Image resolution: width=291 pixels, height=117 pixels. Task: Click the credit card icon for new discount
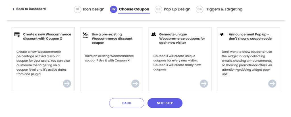click(x=17, y=34)
